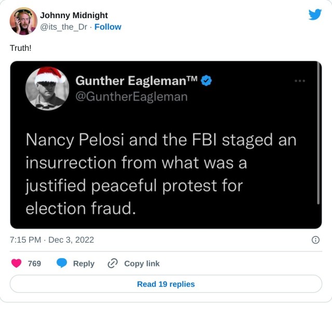Click Gunther Eagleman's Santa hat avatar
The width and height of the screenshot is (332, 311).
point(48,87)
